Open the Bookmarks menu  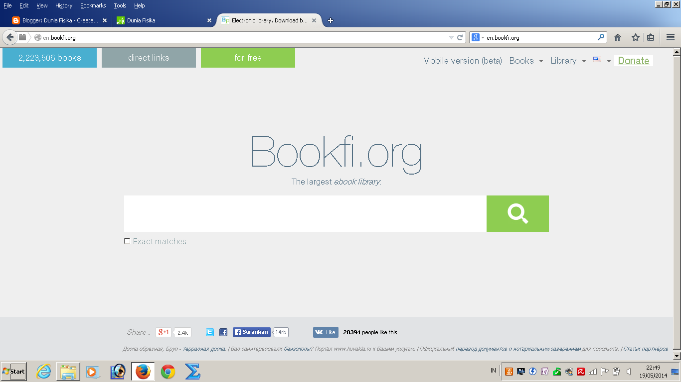click(x=93, y=5)
